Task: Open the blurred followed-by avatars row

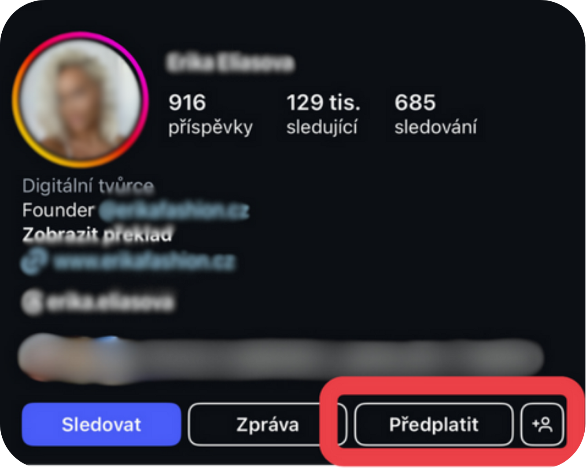Action: 70,356
